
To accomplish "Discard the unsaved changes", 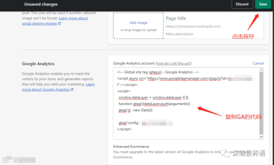I will [242, 4].
